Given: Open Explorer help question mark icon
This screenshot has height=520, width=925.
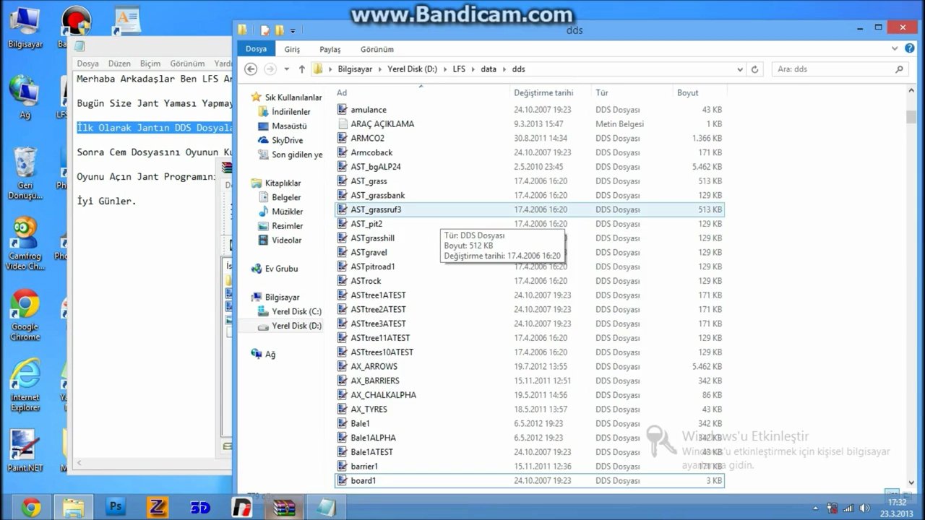Looking at the screenshot, I should (x=910, y=49).
